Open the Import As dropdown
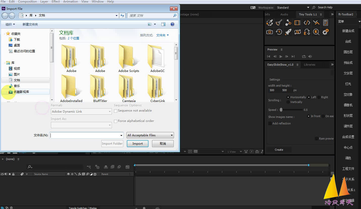 pos(81,125)
